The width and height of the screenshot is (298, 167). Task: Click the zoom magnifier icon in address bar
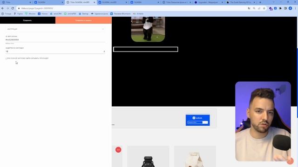point(254,8)
